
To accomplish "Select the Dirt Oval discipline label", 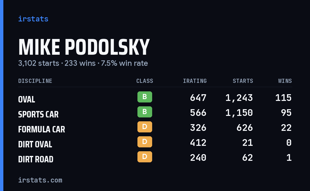I will click(35, 144).
